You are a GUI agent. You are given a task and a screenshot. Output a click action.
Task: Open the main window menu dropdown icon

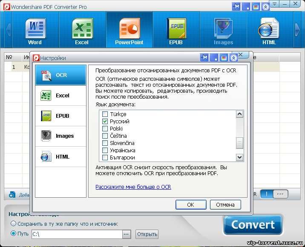[x=274, y=4]
